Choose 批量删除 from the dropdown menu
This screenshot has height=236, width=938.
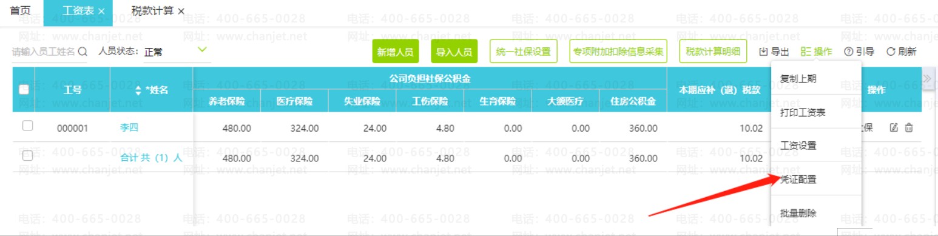click(x=815, y=213)
